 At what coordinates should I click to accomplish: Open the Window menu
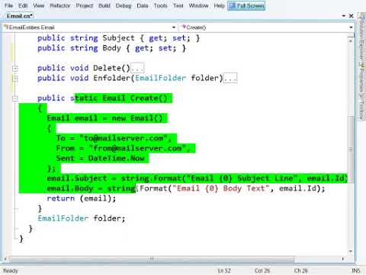(x=198, y=5)
